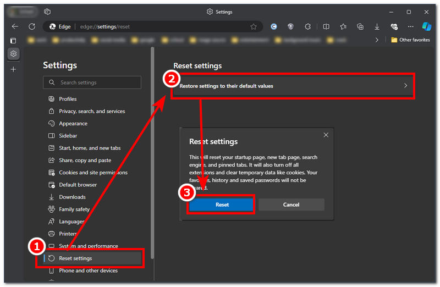Viewport: 440px width, 287px height.
Task: Open Cookies and site permissions settings
Action: [93, 173]
